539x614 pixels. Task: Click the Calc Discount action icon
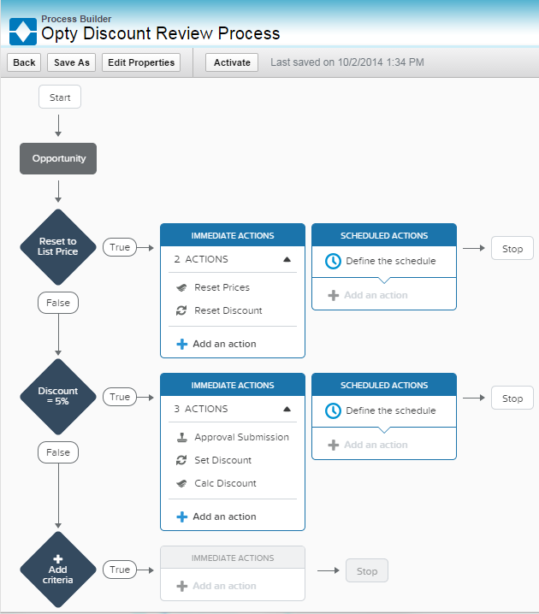coord(181,484)
